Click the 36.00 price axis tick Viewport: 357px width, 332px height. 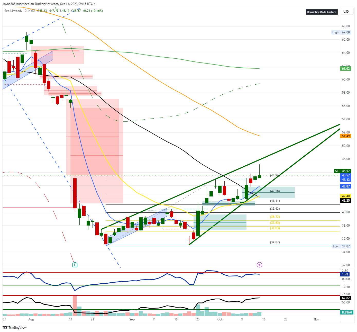pyautogui.click(x=346, y=239)
